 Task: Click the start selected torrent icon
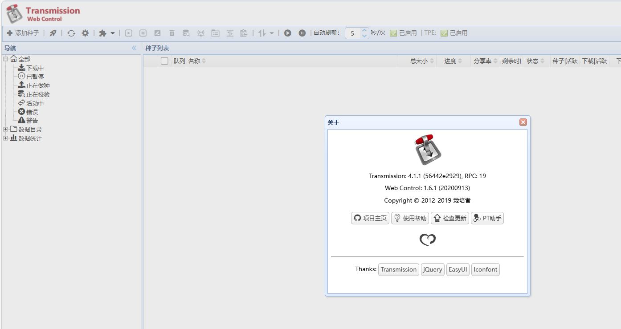click(129, 33)
